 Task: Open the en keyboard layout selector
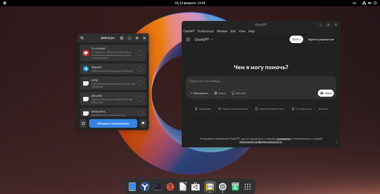point(355,3)
